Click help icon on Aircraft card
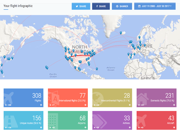Viewport: 180px width, 130px height. [174, 127]
